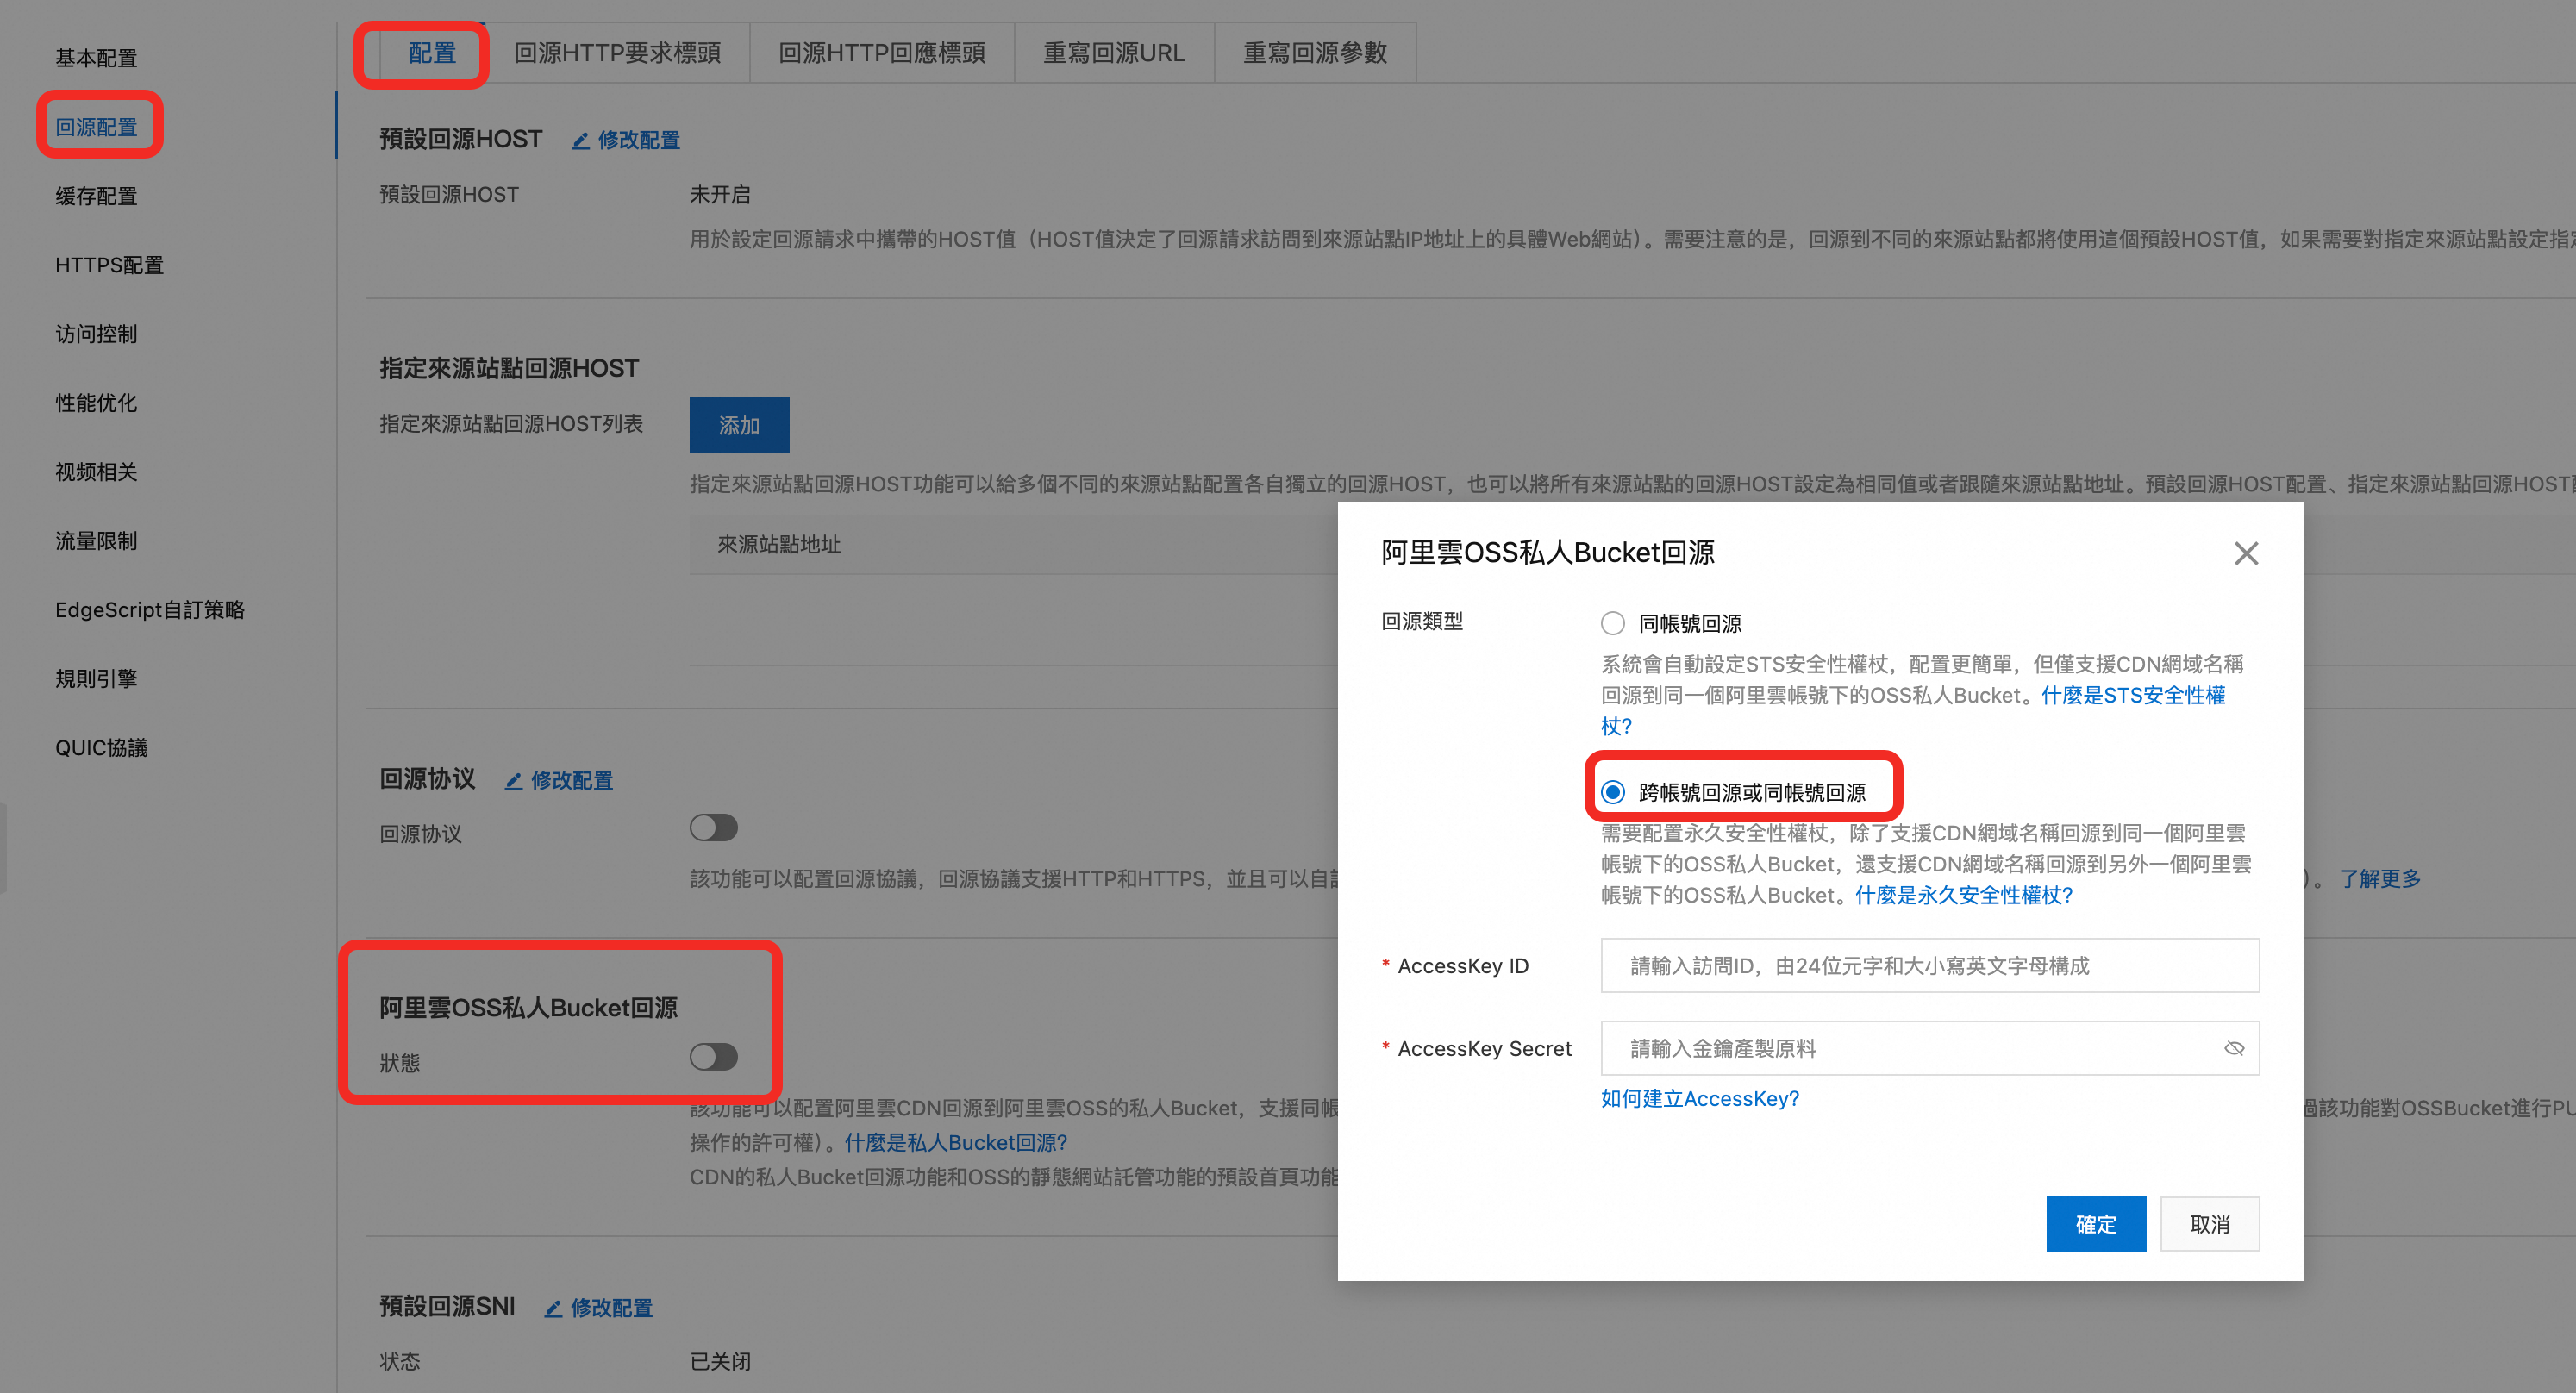Image resolution: width=2576 pixels, height=1393 pixels.
Task: Click the pencil icon beside 預設回源HOST
Action: pos(581,141)
